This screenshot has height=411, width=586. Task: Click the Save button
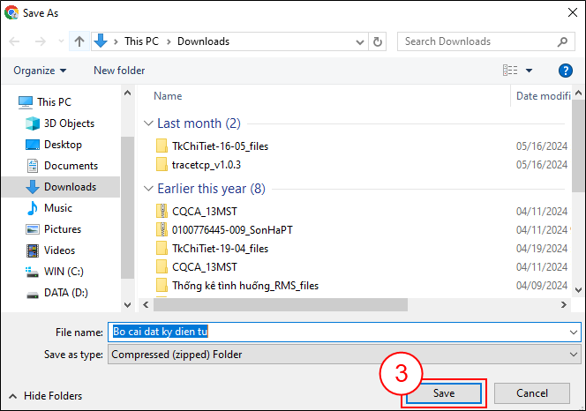444,393
